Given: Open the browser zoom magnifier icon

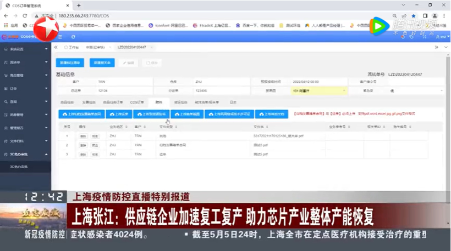Looking at the screenshot, I should tap(395, 16).
